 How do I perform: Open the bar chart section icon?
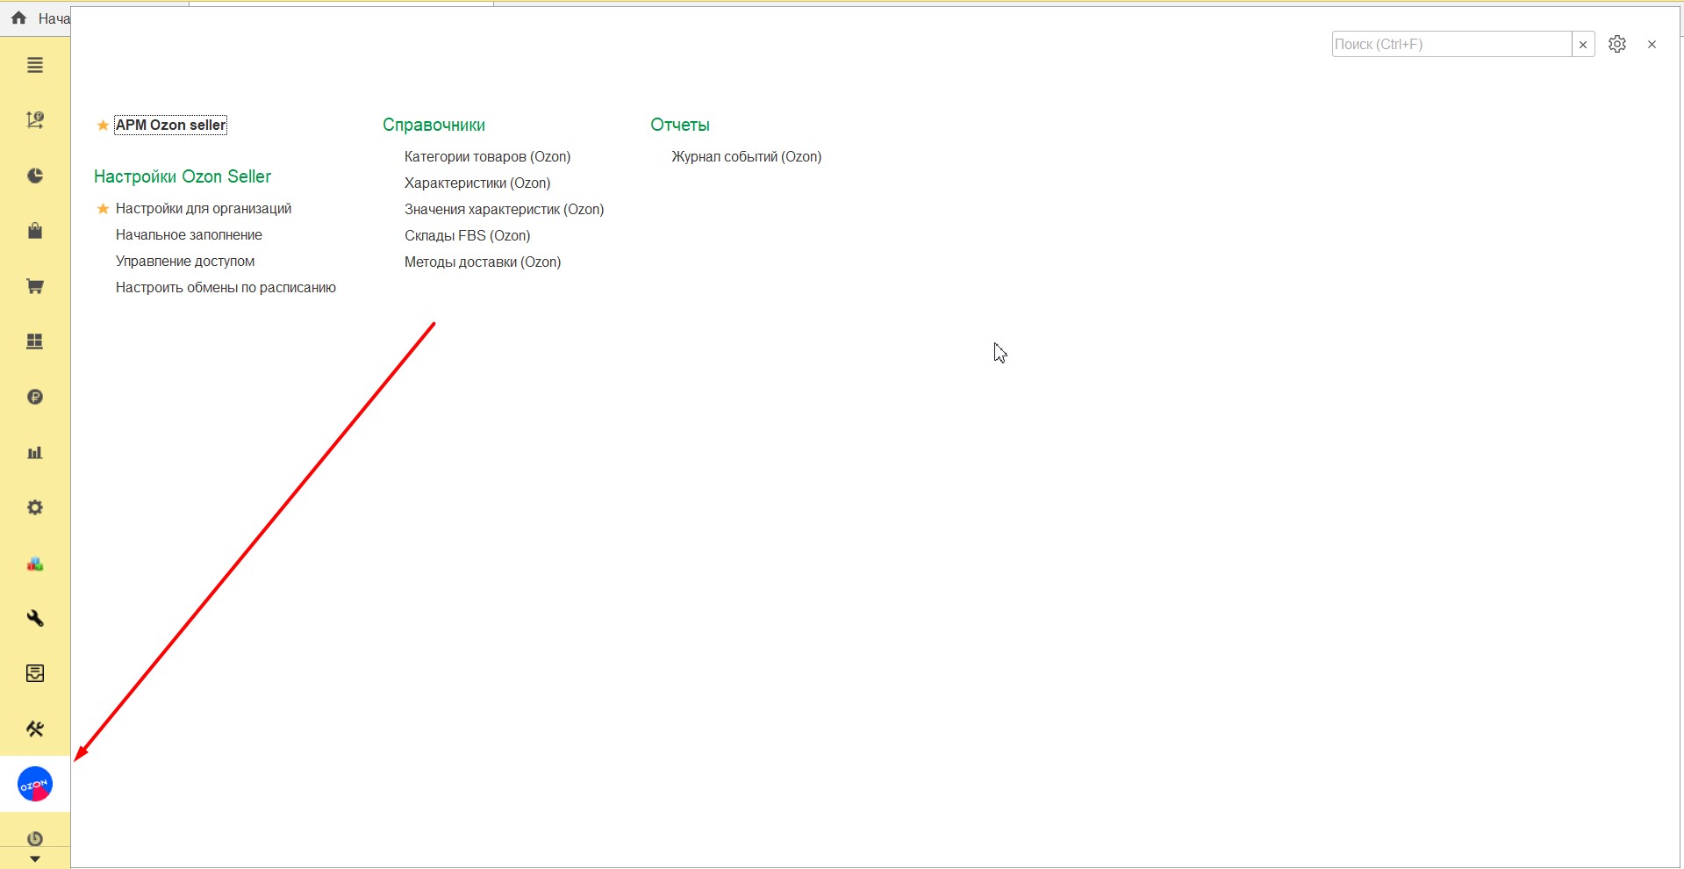(35, 453)
